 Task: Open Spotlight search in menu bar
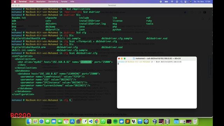pyautogui.click(x=181, y=1)
